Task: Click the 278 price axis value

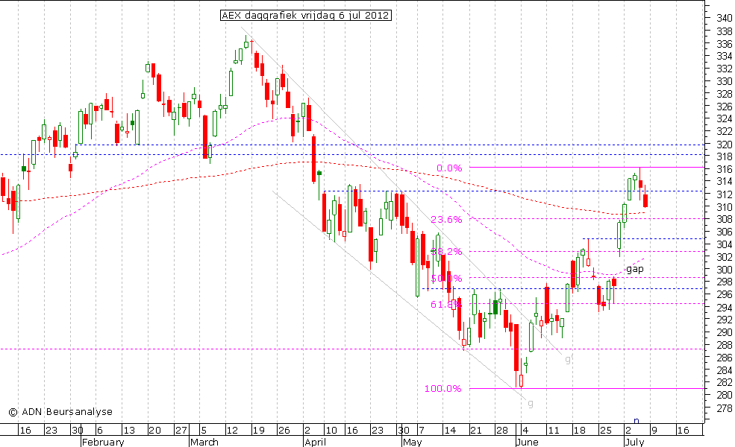Action: 725,408
